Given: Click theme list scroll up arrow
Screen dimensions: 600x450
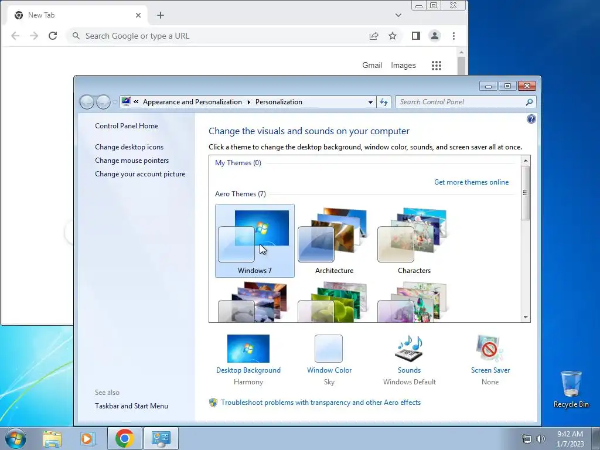Looking at the screenshot, I should (526, 161).
